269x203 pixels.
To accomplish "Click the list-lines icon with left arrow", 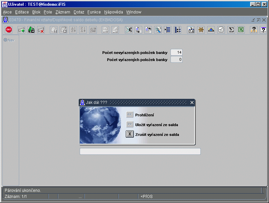I will tap(167, 30).
